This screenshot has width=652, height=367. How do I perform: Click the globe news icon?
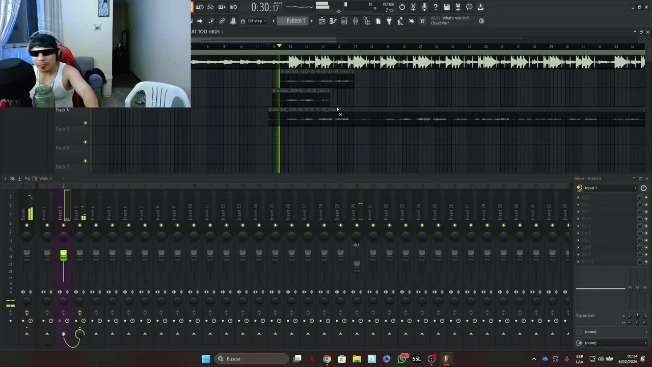point(481,21)
